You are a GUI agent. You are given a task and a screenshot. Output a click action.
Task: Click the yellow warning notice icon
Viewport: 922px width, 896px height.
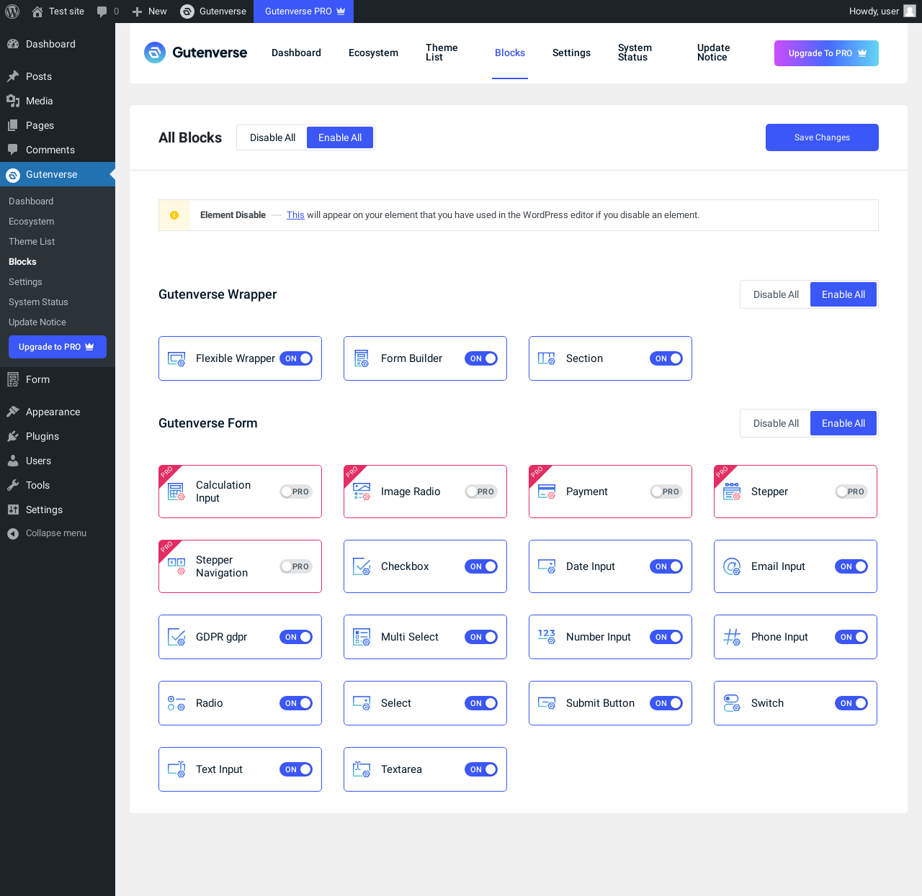(174, 215)
